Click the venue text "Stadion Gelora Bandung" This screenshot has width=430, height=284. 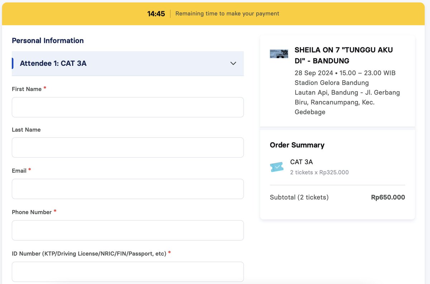click(331, 83)
